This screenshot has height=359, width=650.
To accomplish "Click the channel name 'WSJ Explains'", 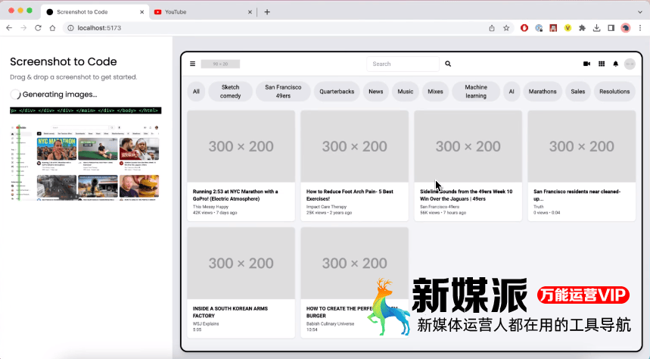I will pyautogui.click(x=206, y=323).
